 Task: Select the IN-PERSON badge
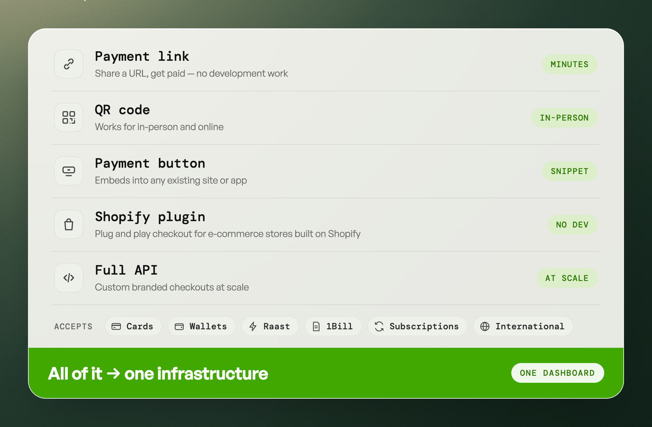click(x=564, y=118)
